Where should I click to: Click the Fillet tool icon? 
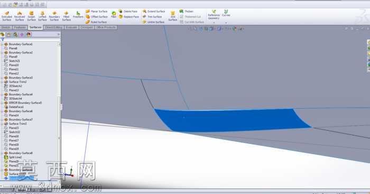pos(114,15)
